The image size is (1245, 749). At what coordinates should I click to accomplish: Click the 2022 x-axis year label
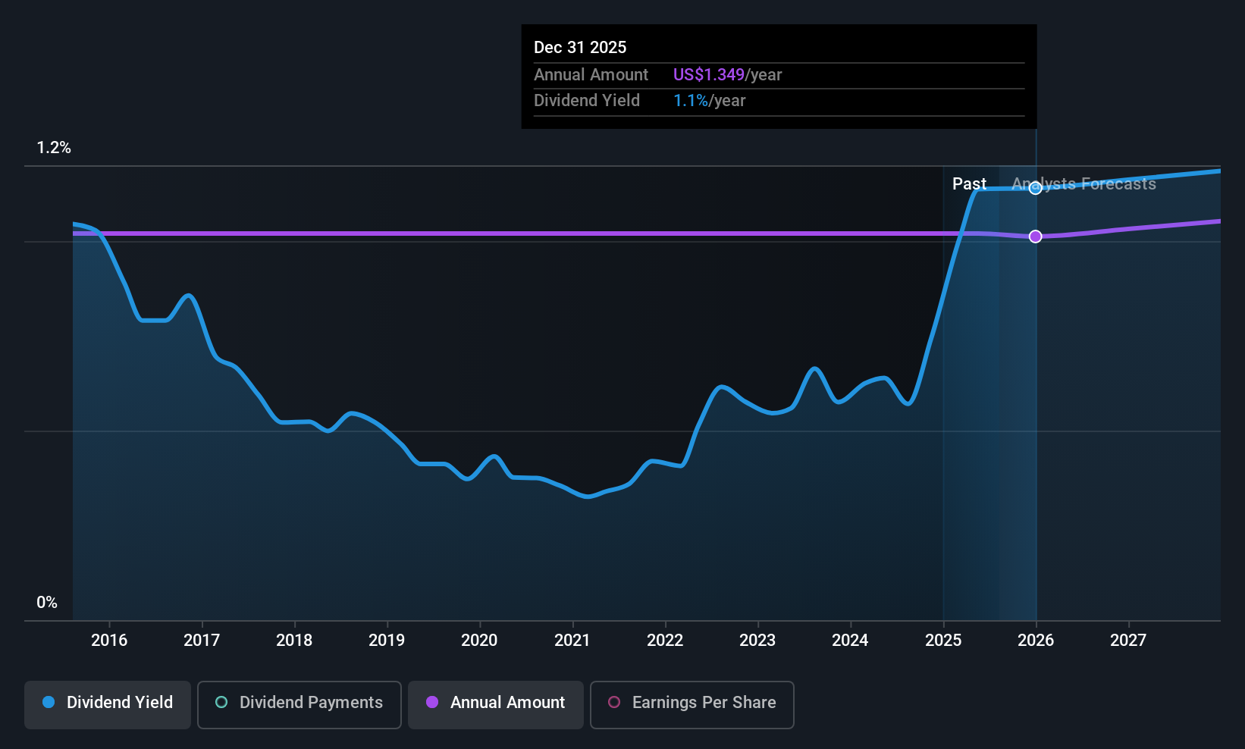665,640
